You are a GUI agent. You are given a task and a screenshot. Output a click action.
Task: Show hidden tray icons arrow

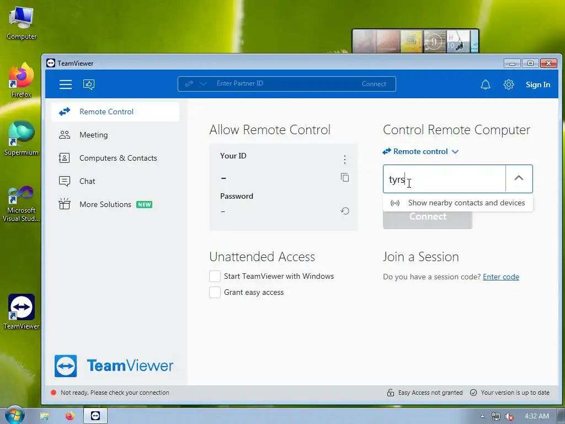click(x=482, y=416)
